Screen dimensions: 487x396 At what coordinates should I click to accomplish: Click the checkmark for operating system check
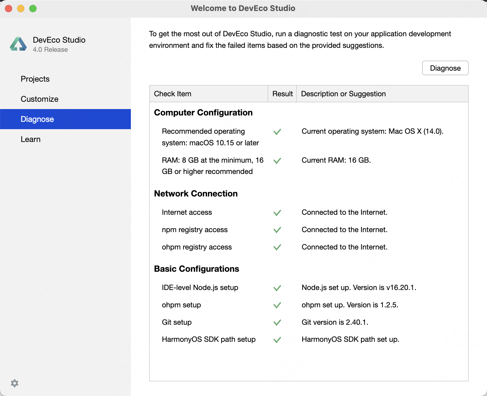pyautogui.click(x=277, y=132)
